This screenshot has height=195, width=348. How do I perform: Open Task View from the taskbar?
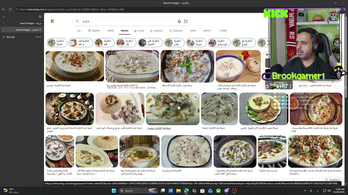tap(163, 191)
